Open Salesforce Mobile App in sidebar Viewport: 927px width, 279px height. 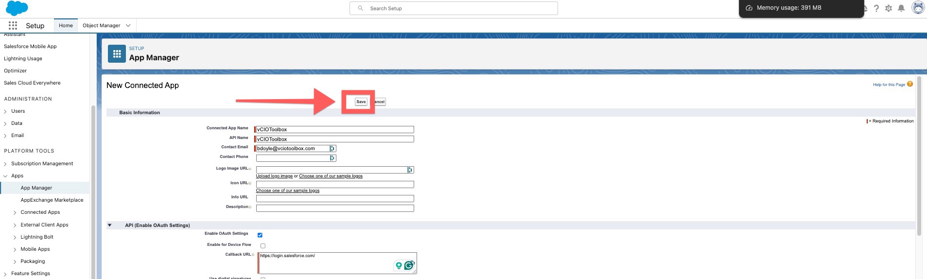(x=30, y=46)
